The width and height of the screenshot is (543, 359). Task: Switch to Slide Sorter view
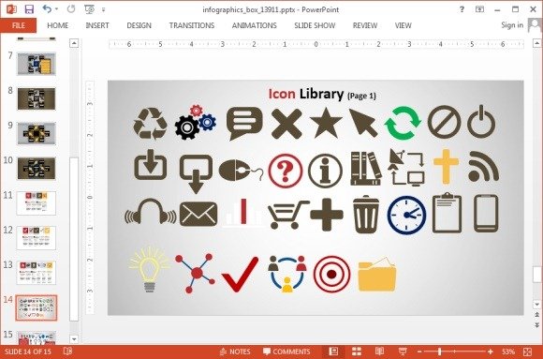pyautogui.click(x=357, y=352)
